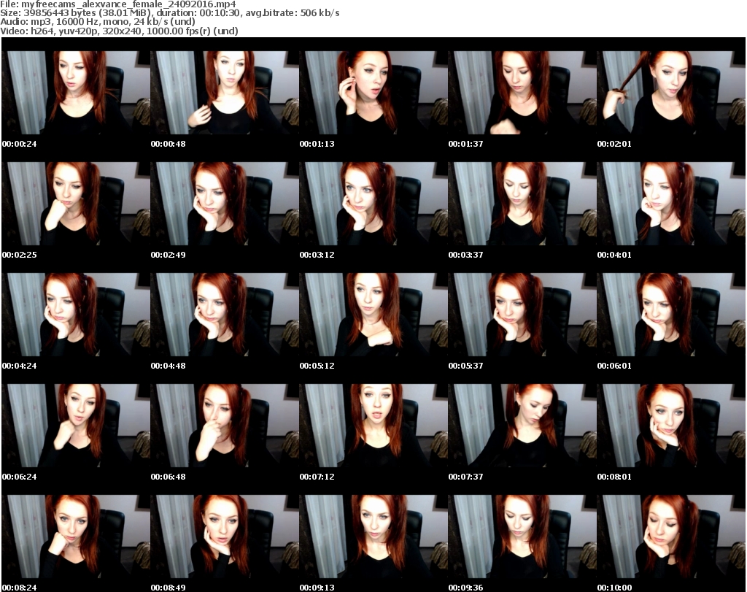Viewport: 747px width, 592px height.
Task: Select the thumbnail marked 00:06:24
Action: click(x=75, y=426)
